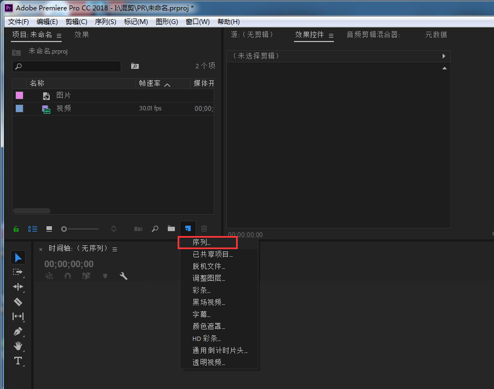Select the Type tool
494x389 pixels.
tap(18, 361)
